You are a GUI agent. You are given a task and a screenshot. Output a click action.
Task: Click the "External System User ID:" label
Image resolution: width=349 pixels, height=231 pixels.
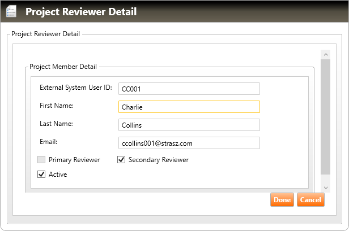click(x=76, y=88)
